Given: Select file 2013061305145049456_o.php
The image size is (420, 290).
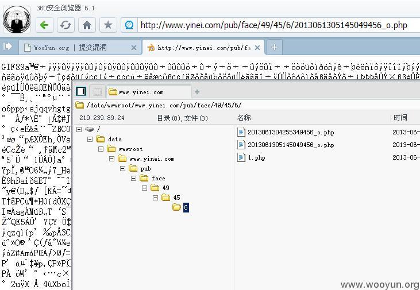Looking at the screenshot, I should click(291, 145).
